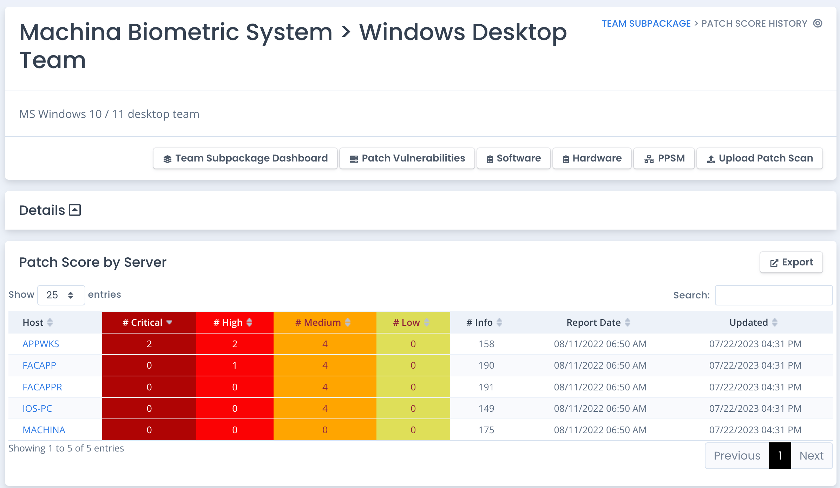
Task: Sort by # Critical column
Action: click(149, 322)
